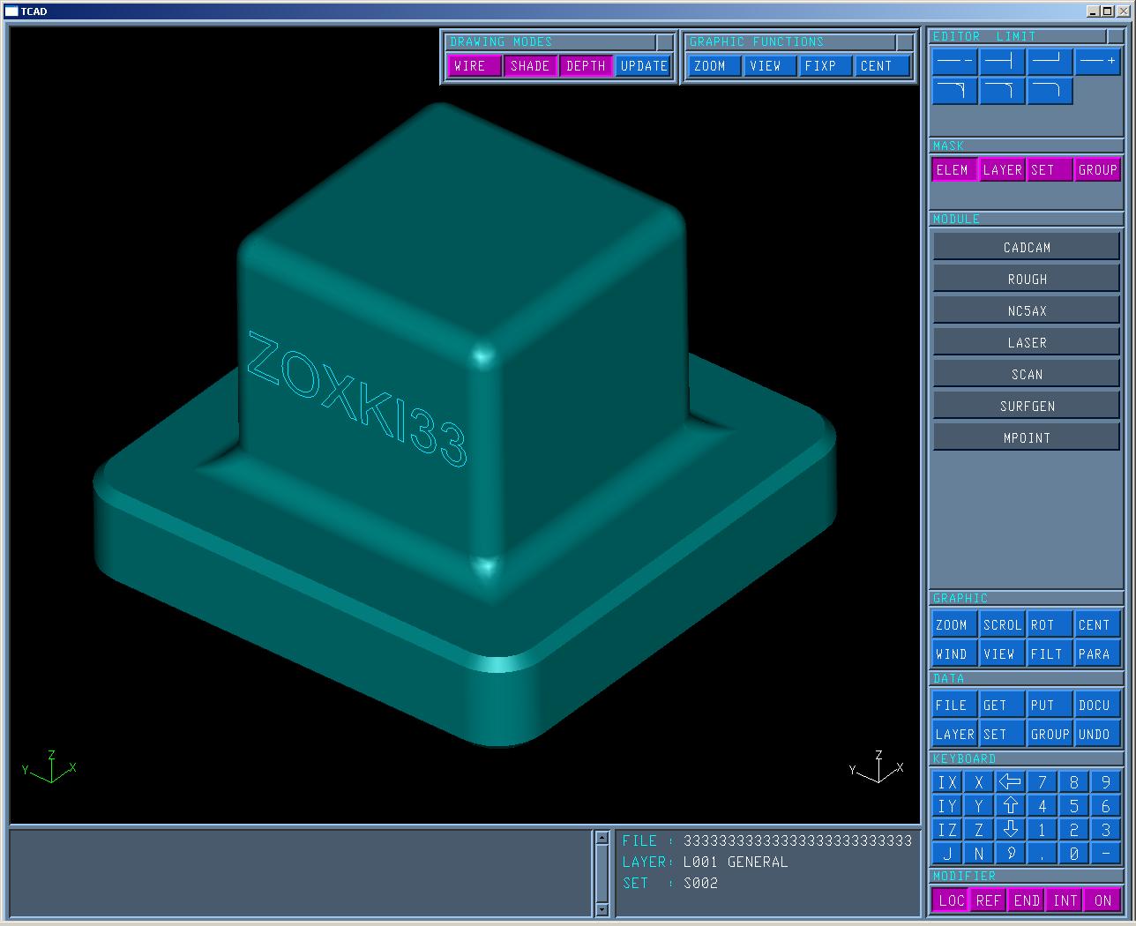Image resolution: width=1136 pixels, height=926 pixels.
Task: Enable the END modifier
Action: point(1027,900)
